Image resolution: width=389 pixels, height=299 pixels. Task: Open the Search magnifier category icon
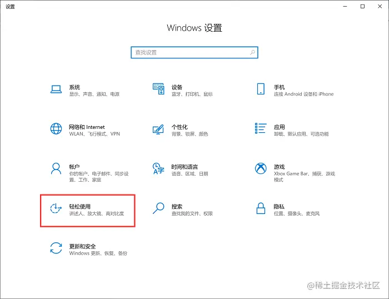tap(158, 208)
